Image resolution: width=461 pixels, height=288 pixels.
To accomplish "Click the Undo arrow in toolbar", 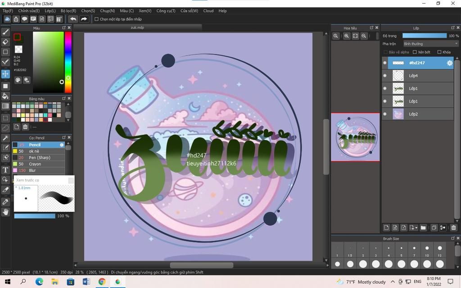I will point(73,19).
